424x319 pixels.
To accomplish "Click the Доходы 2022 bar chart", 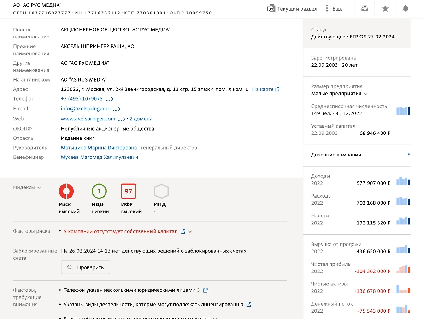I will (x=403, y=181).
